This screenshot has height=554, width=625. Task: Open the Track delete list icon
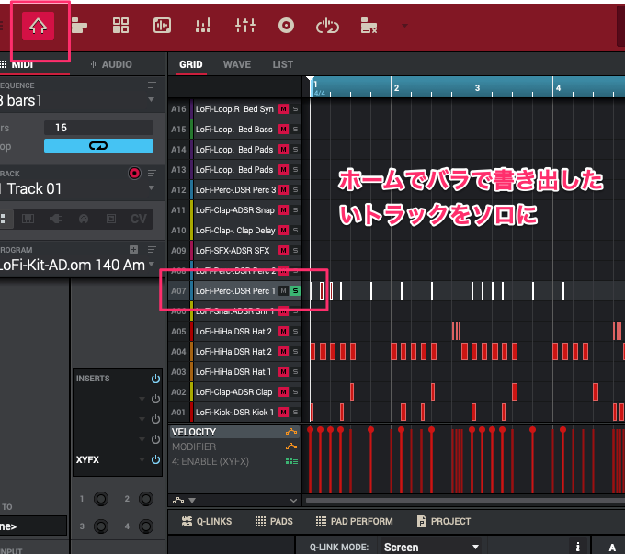(369, 26)
